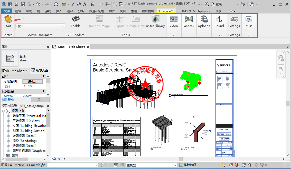
Task: Toggle select elements by face icon
Action: tap(244, 165)
